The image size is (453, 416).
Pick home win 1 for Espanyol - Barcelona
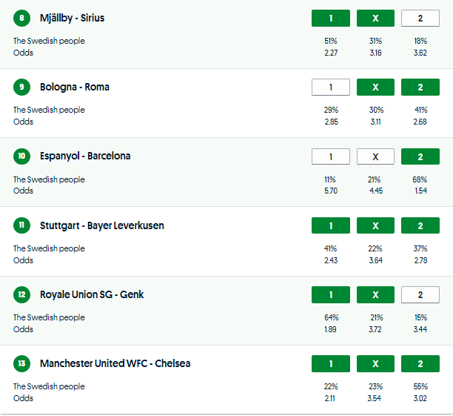coord(331,156)
